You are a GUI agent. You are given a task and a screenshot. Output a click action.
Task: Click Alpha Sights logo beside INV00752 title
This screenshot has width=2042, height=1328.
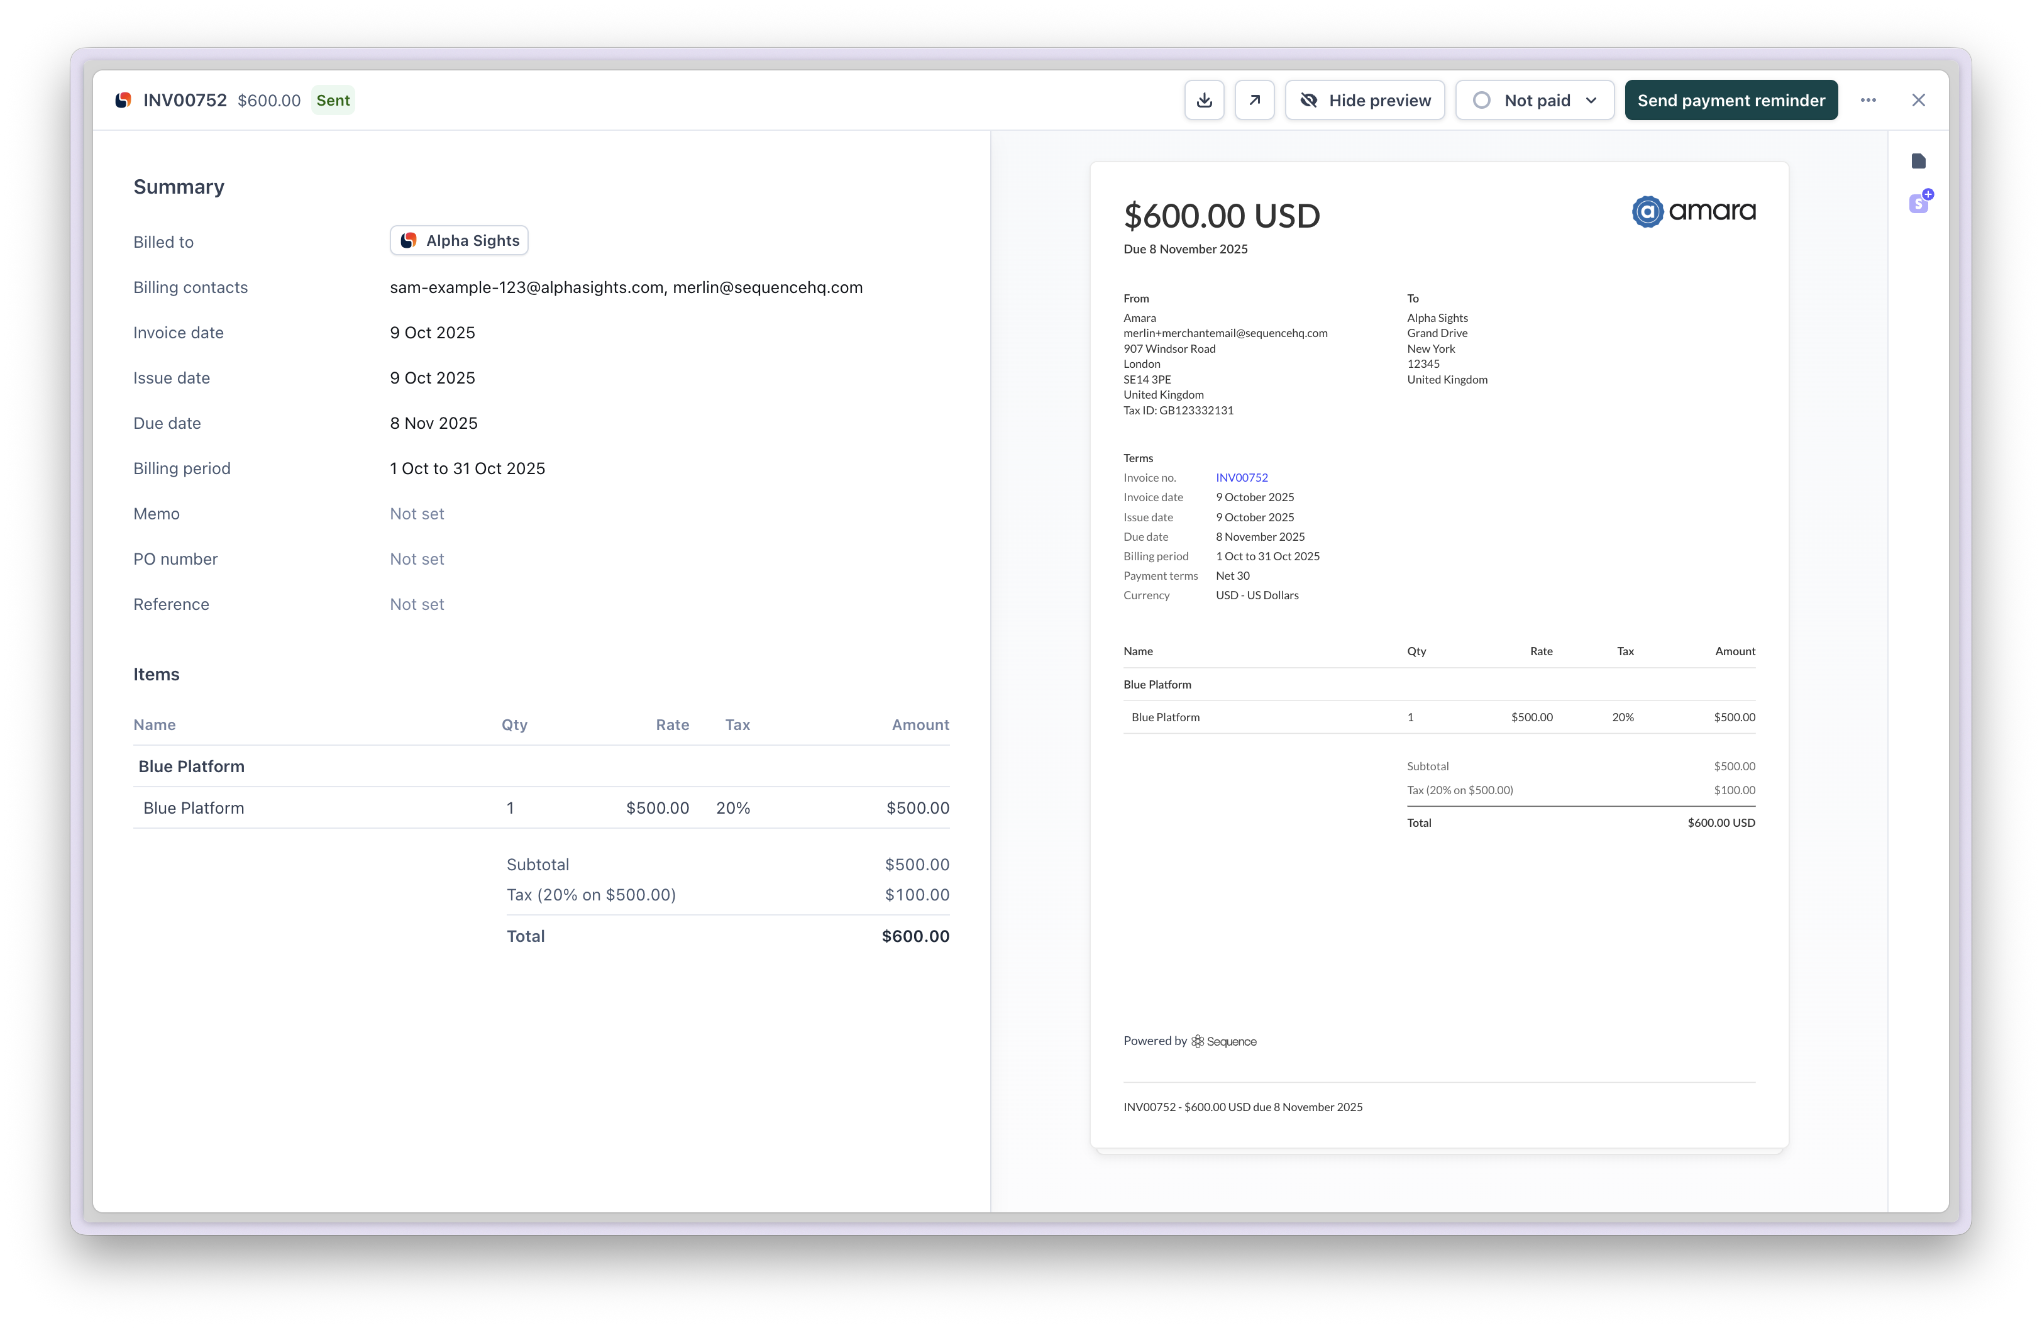coord(124,101)
